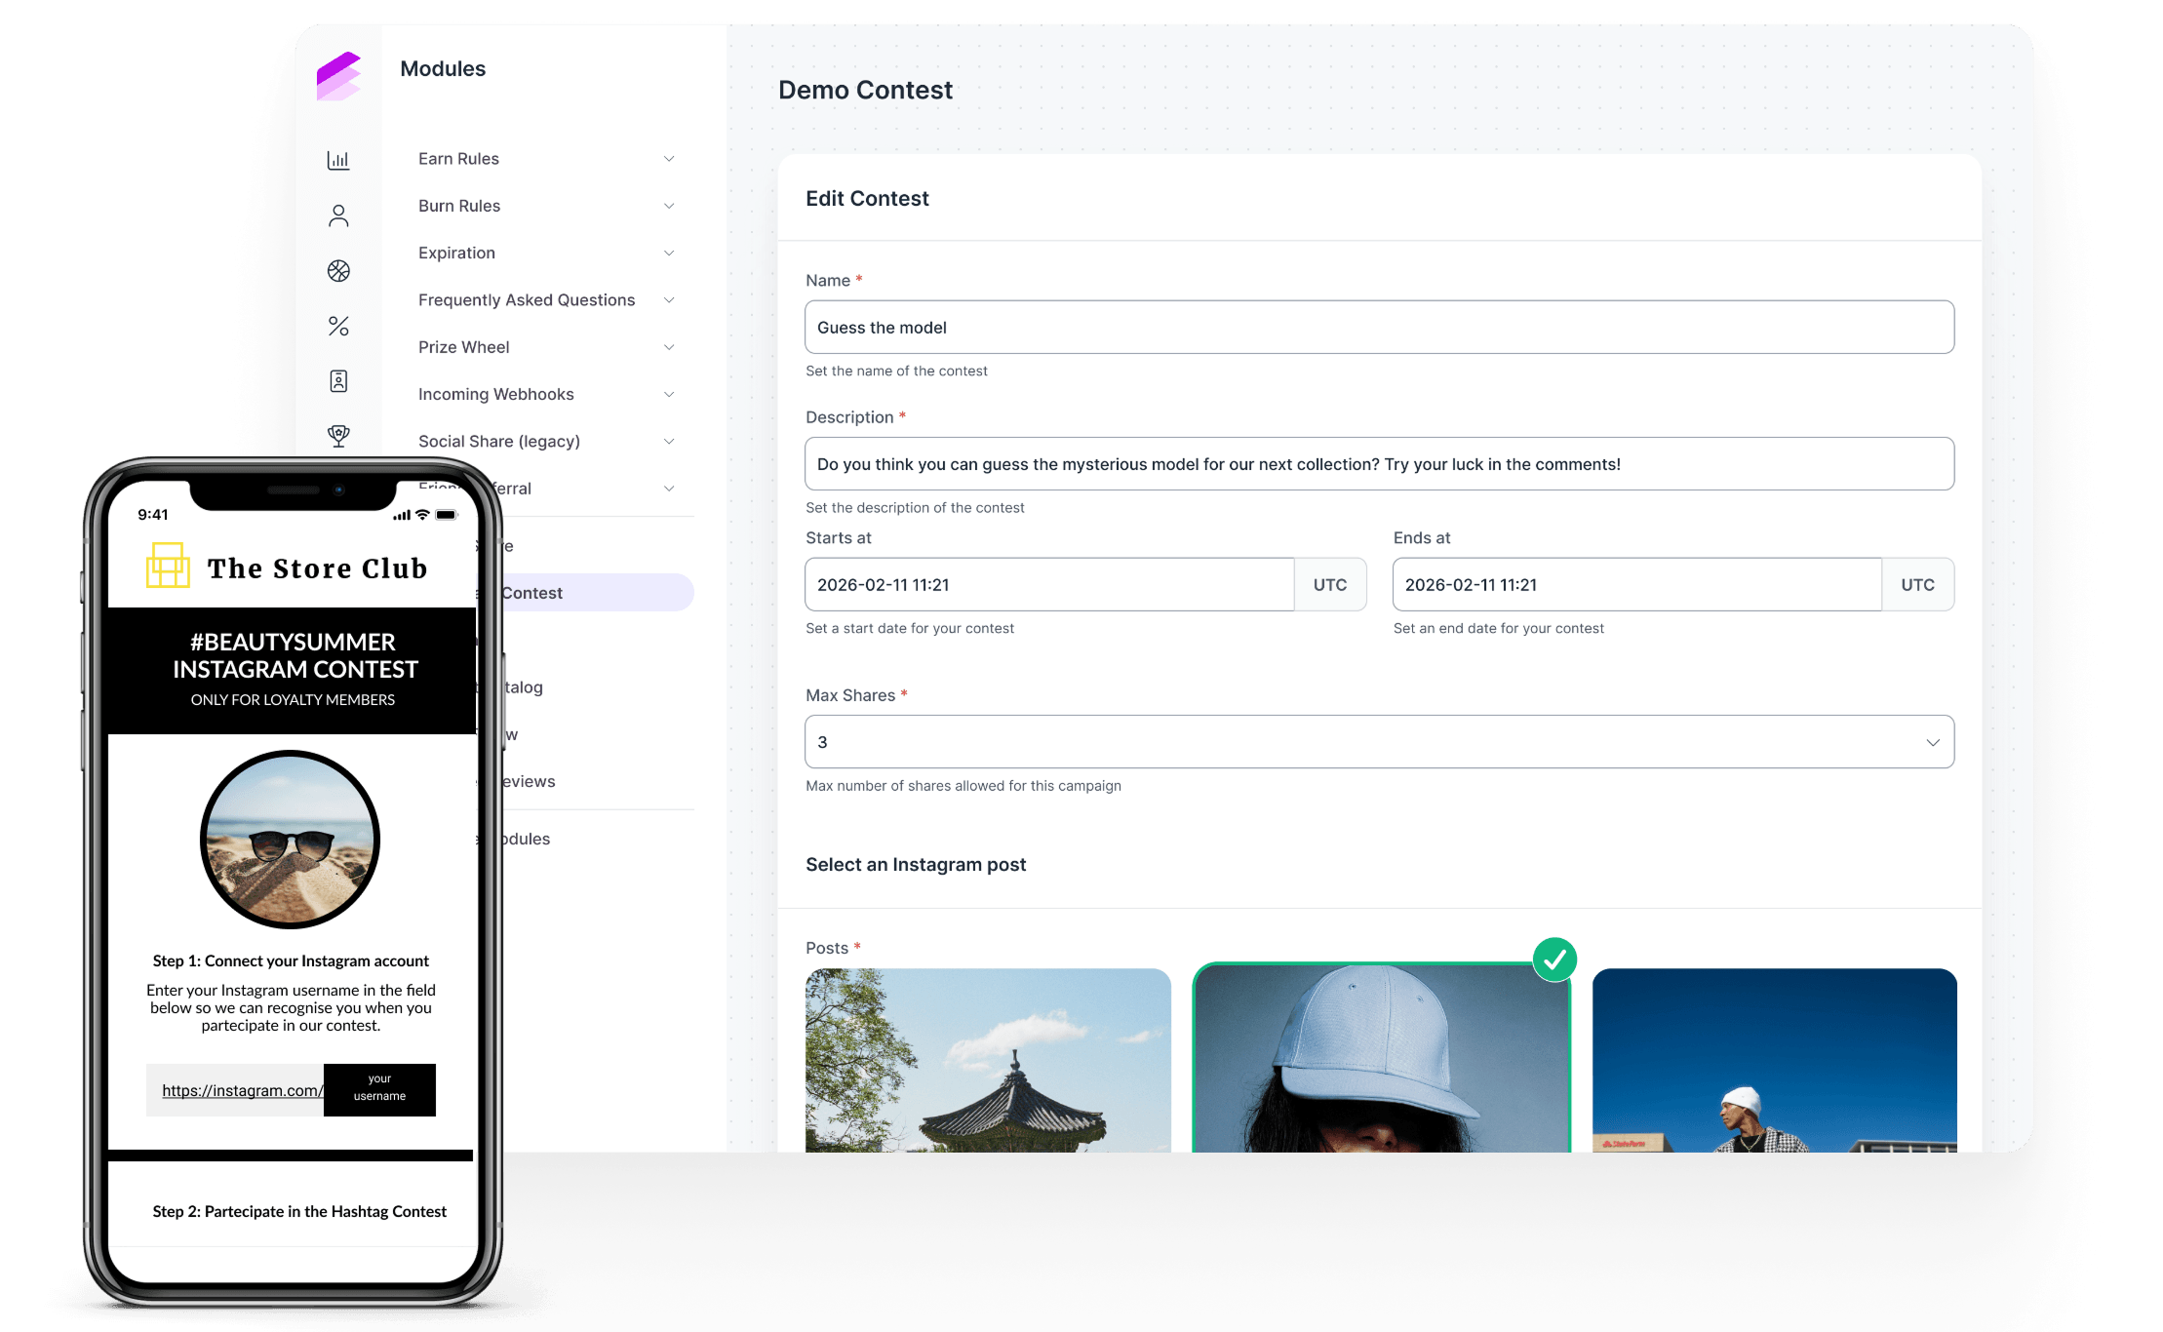Click the instagram.com link on phone
2163x1332 pixels.
pyautogui.click(x=243, y=1091)
